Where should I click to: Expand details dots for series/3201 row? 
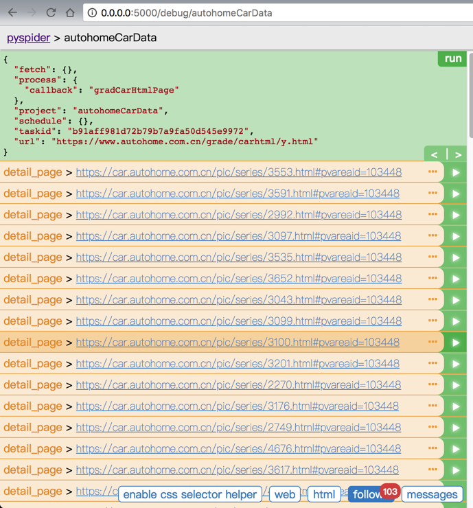pos(432,364)
